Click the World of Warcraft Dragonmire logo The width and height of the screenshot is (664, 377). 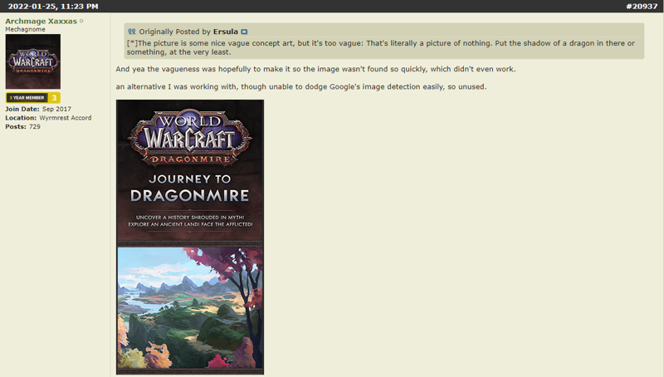tap(190, 138)
